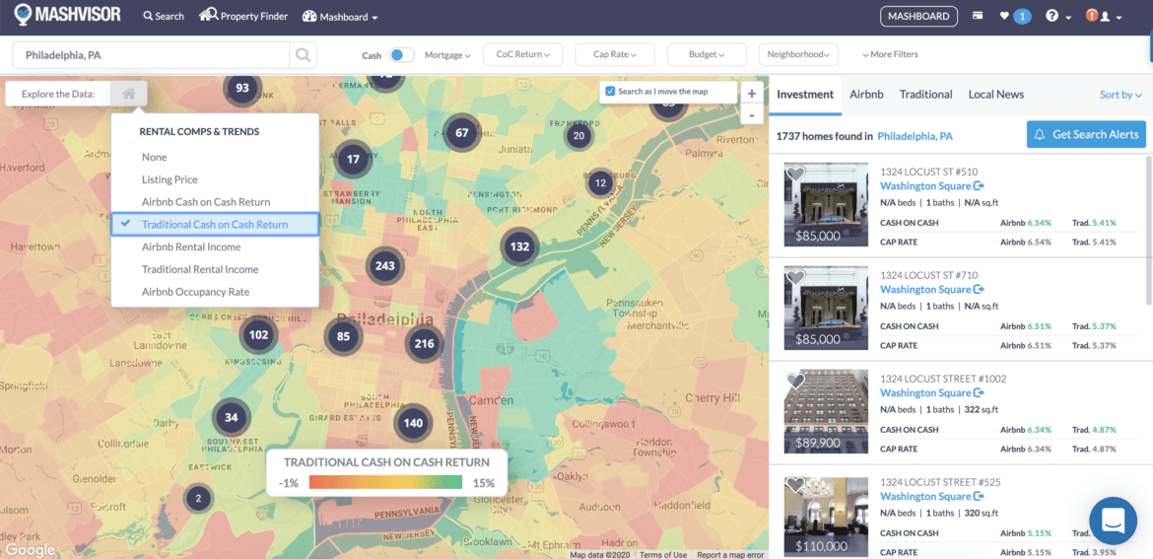Viewport: 1153px width, 559px height.
Task: Open Terms of Use map link
Action: 663,555
